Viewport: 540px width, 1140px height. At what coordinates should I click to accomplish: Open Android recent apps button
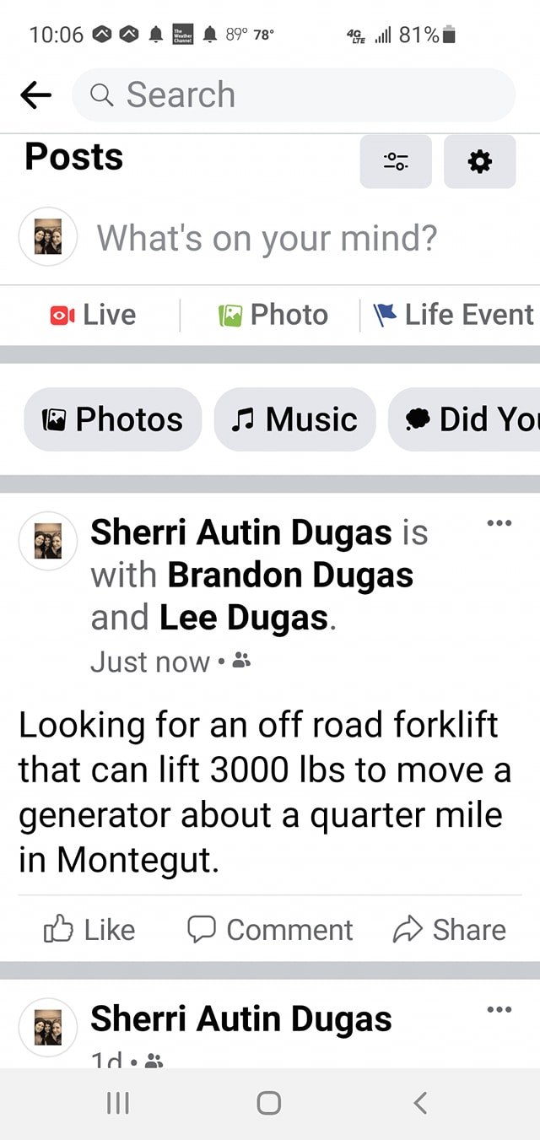click(115, 1103)
